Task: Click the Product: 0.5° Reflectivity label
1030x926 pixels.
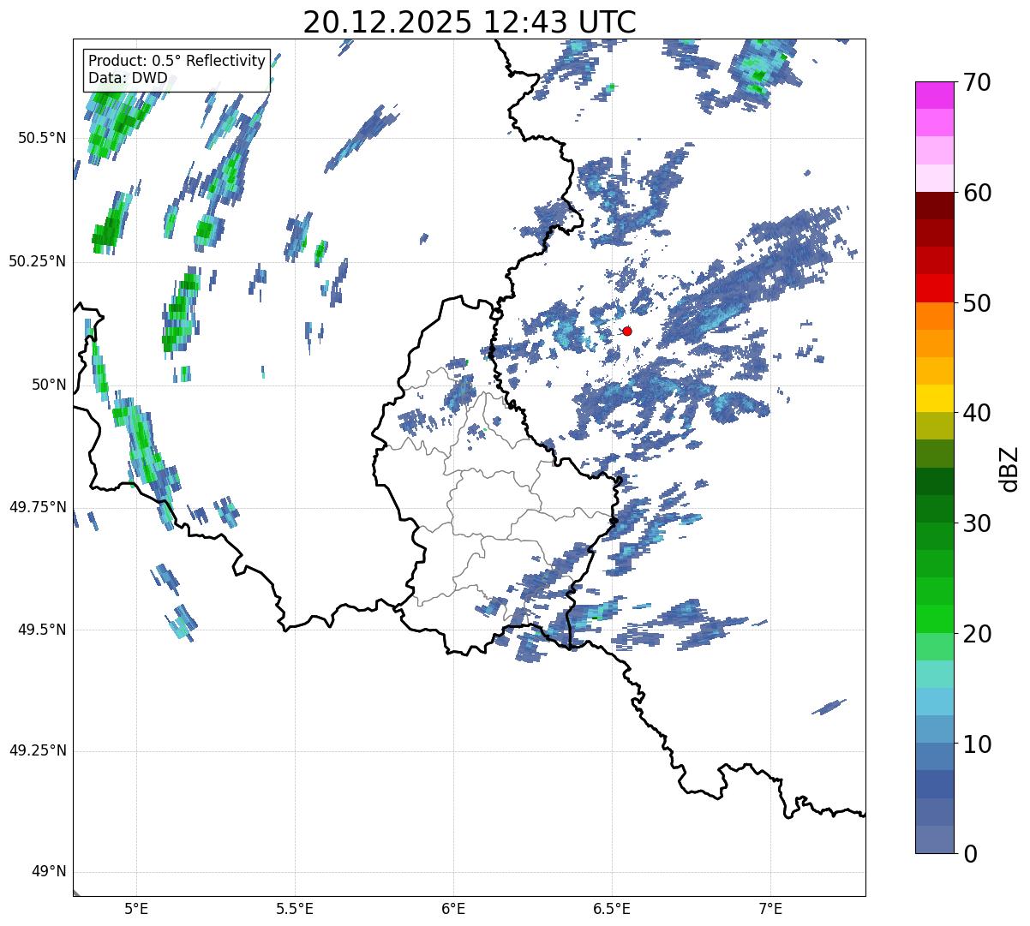Action: point(177,62)
